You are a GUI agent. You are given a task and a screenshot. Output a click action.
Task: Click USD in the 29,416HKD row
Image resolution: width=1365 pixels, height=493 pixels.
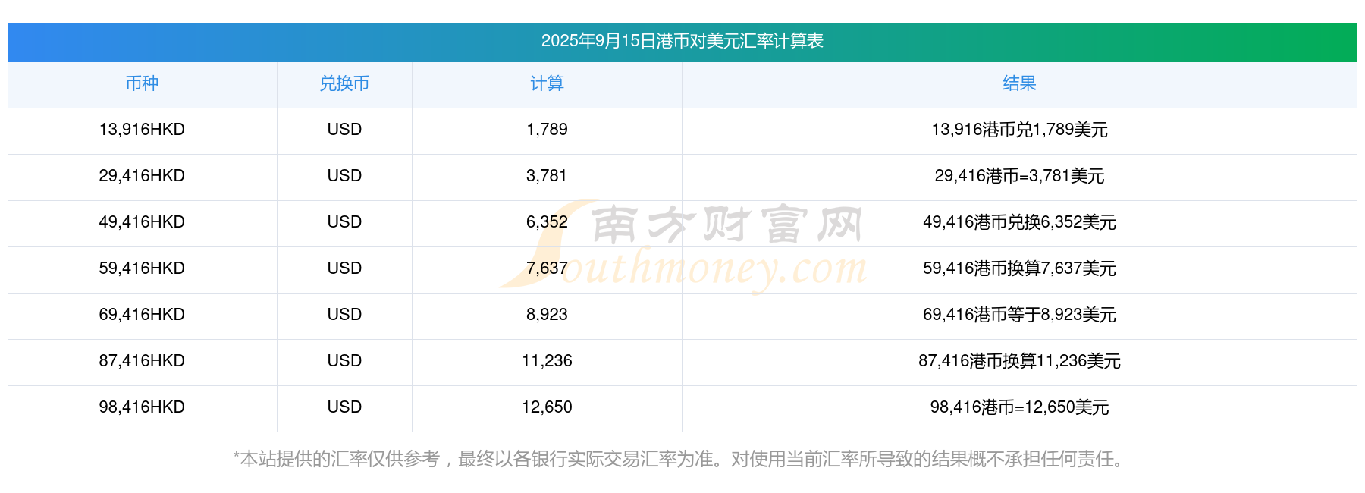click(x=344, y=176)
